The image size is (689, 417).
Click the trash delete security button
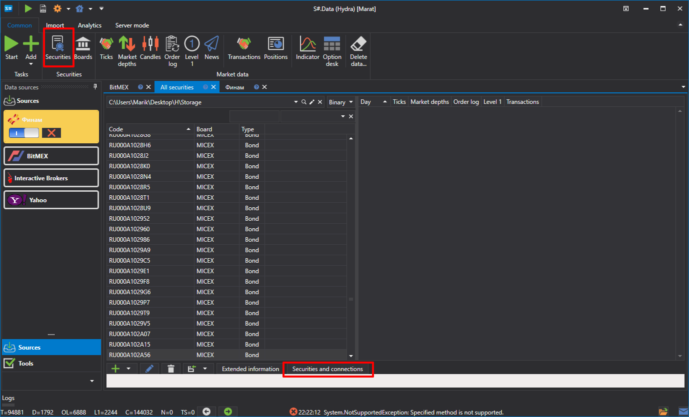click(171, 369)
